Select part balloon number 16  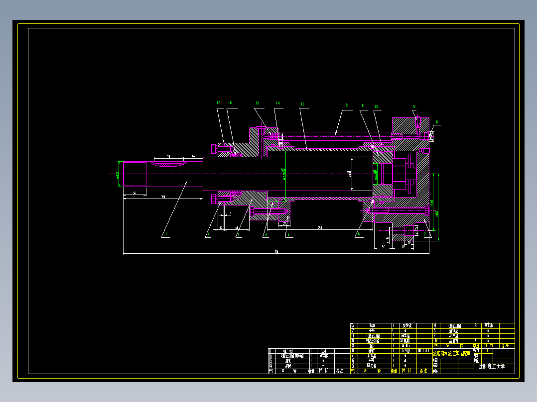tap(230, 102)
